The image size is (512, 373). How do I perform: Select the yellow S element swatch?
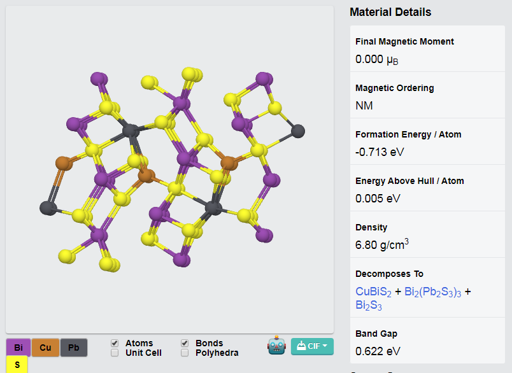[x=17, y=365]
